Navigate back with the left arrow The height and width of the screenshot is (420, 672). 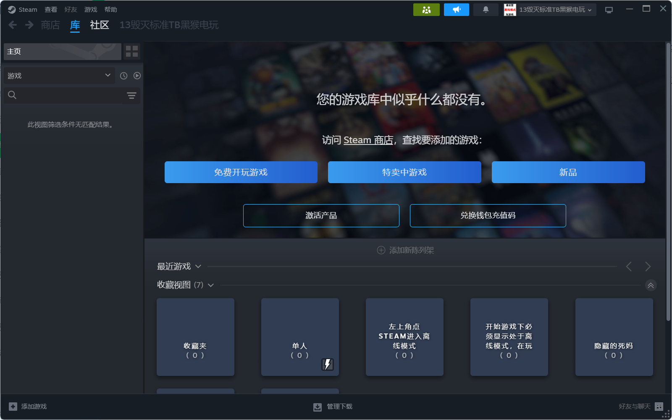tap(13, 25)
